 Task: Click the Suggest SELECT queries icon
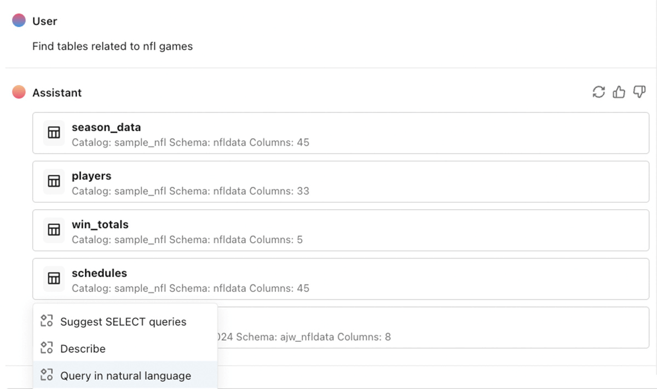click(47, 322)
